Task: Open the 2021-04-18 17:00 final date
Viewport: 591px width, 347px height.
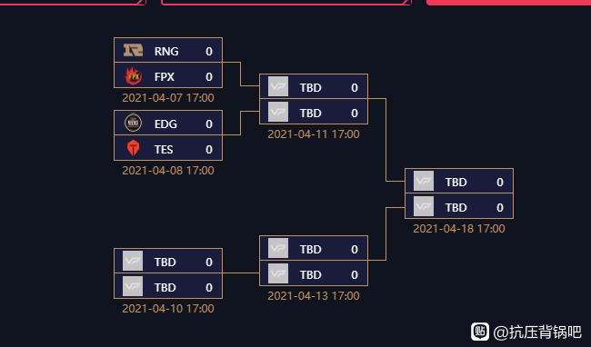Action: [459, 229]
